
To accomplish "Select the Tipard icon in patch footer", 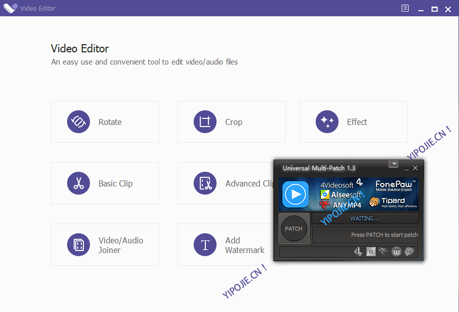I will (x=409, y=252).
